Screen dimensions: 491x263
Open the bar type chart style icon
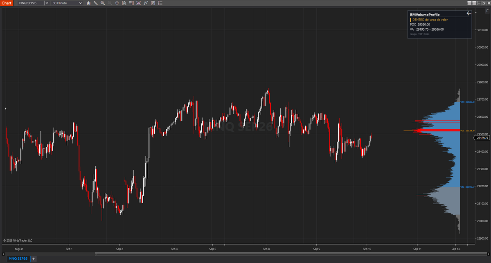point(89,3)
